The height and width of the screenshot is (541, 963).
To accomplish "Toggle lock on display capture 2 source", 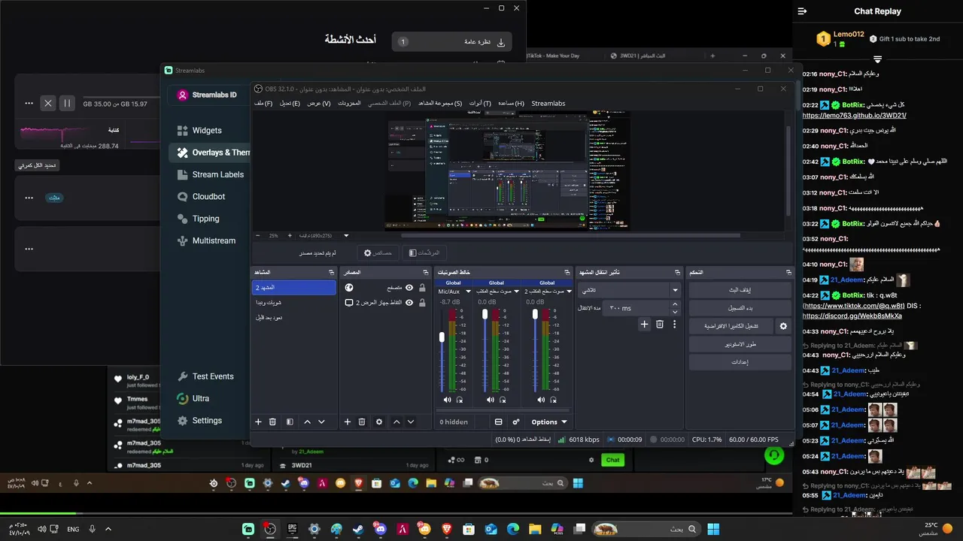I will click(422, 303).
